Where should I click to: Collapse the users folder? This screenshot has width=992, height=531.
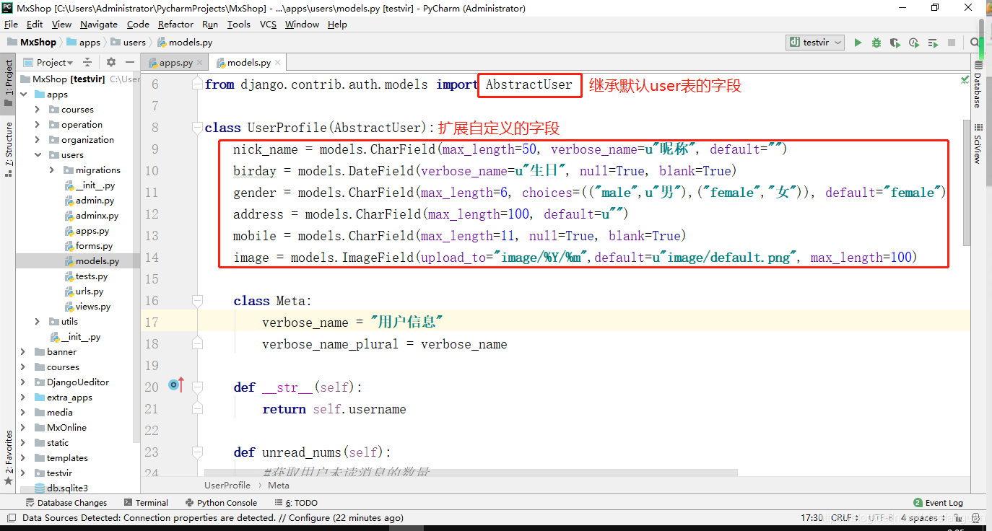tap(38, 155)
